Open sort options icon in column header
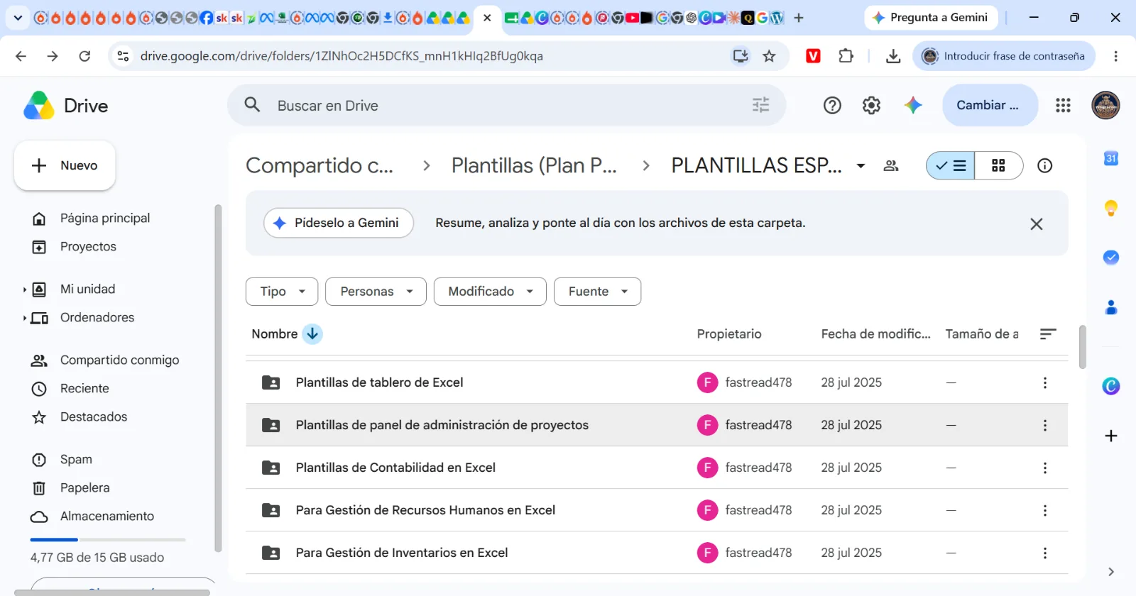Viewport: 1136px width, 596px height. click(x=1048, y=333)
